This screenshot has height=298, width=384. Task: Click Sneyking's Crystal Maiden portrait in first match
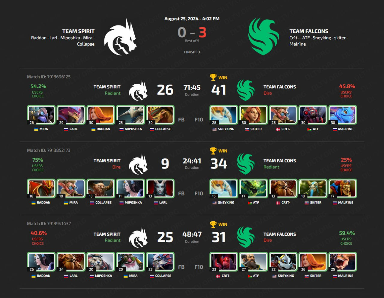point(223,115)
